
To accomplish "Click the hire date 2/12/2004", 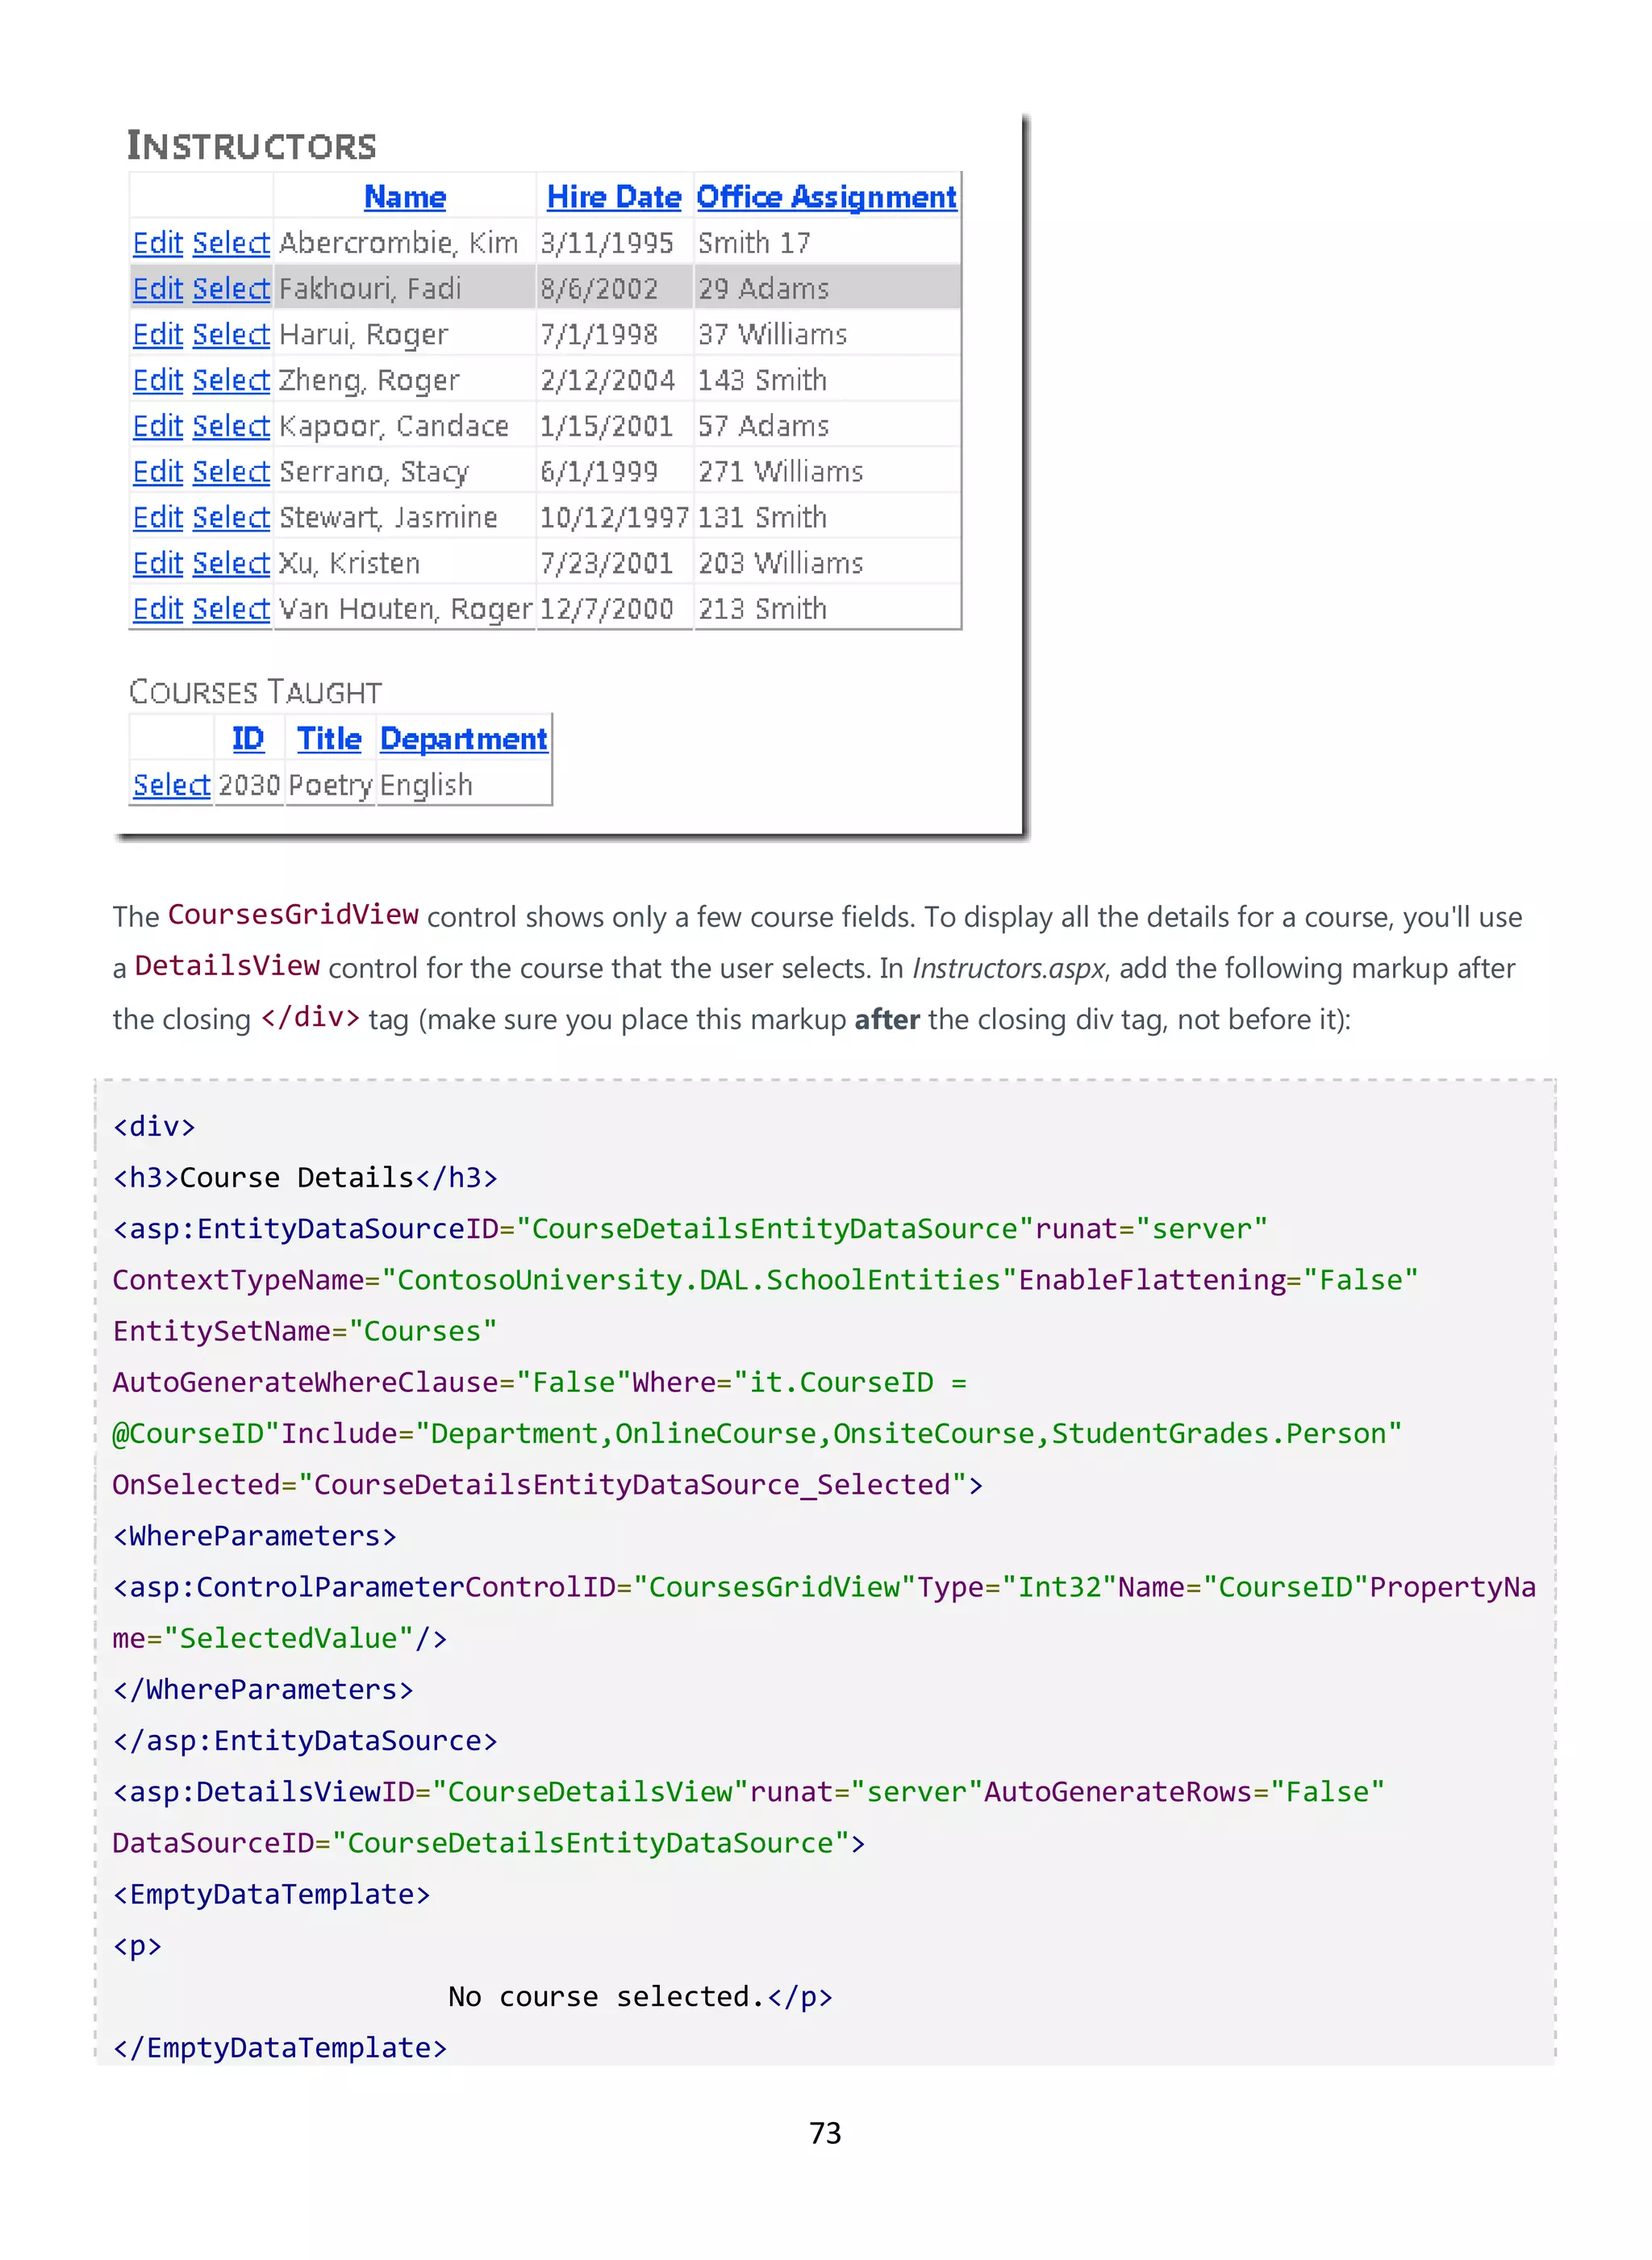I will (x=607, y=381).
